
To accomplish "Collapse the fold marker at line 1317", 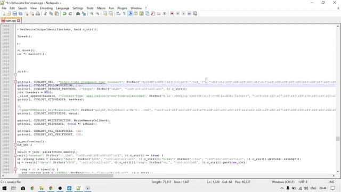I will pyautogui.click(x=15, y=75).
